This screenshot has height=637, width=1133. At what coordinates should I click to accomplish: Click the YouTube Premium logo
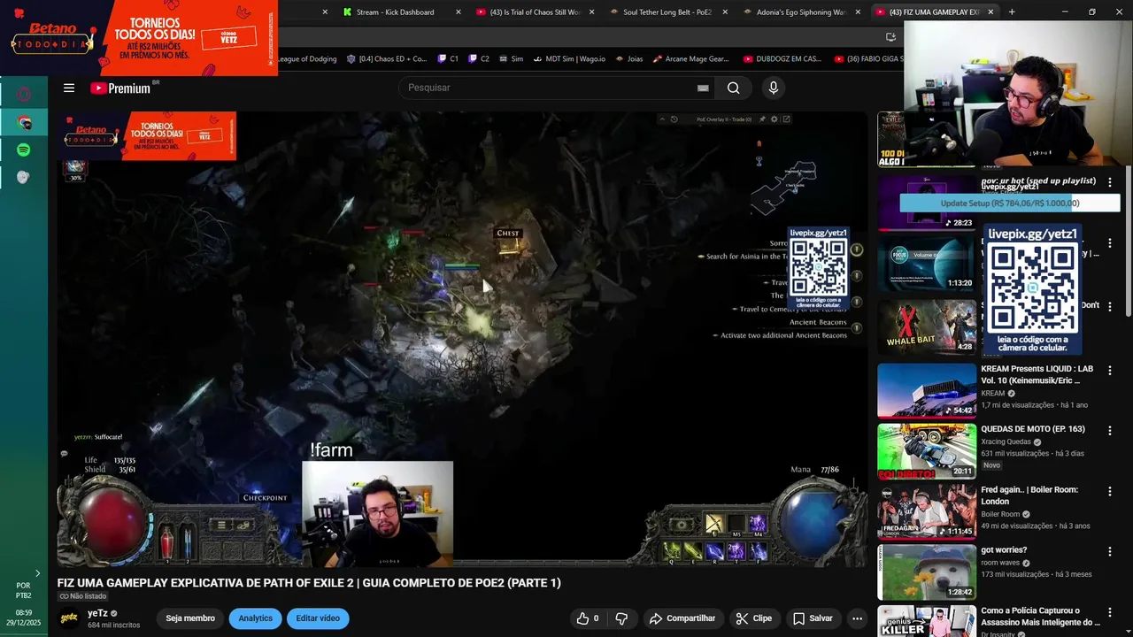click(120, 88)
